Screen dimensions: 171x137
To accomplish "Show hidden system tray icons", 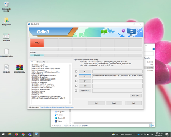I will click(135, 134).
